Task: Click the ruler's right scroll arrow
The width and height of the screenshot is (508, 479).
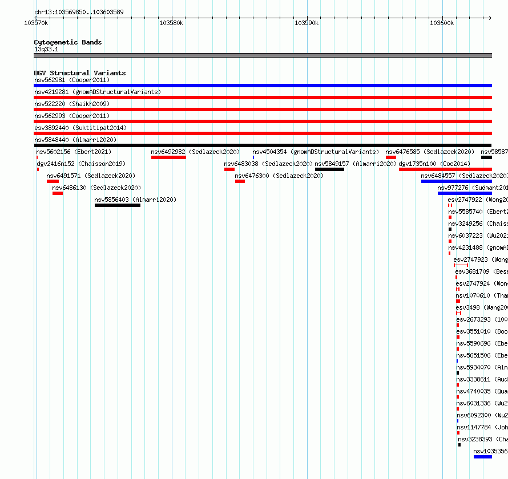Action: [x=490, y=18]
